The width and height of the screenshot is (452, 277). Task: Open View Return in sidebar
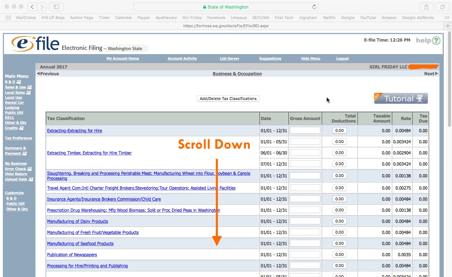click(x=16, y=174)
